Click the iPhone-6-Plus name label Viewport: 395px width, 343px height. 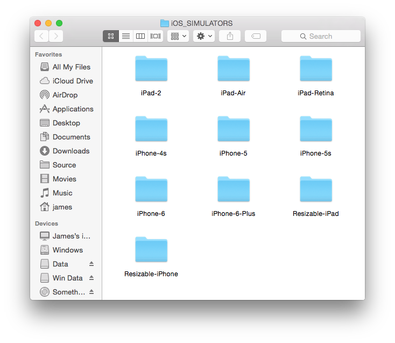click(x=234, y=214)
